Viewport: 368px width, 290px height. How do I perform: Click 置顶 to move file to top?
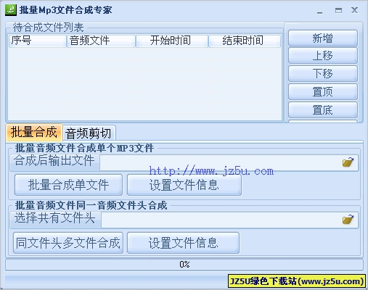[323, 92]
